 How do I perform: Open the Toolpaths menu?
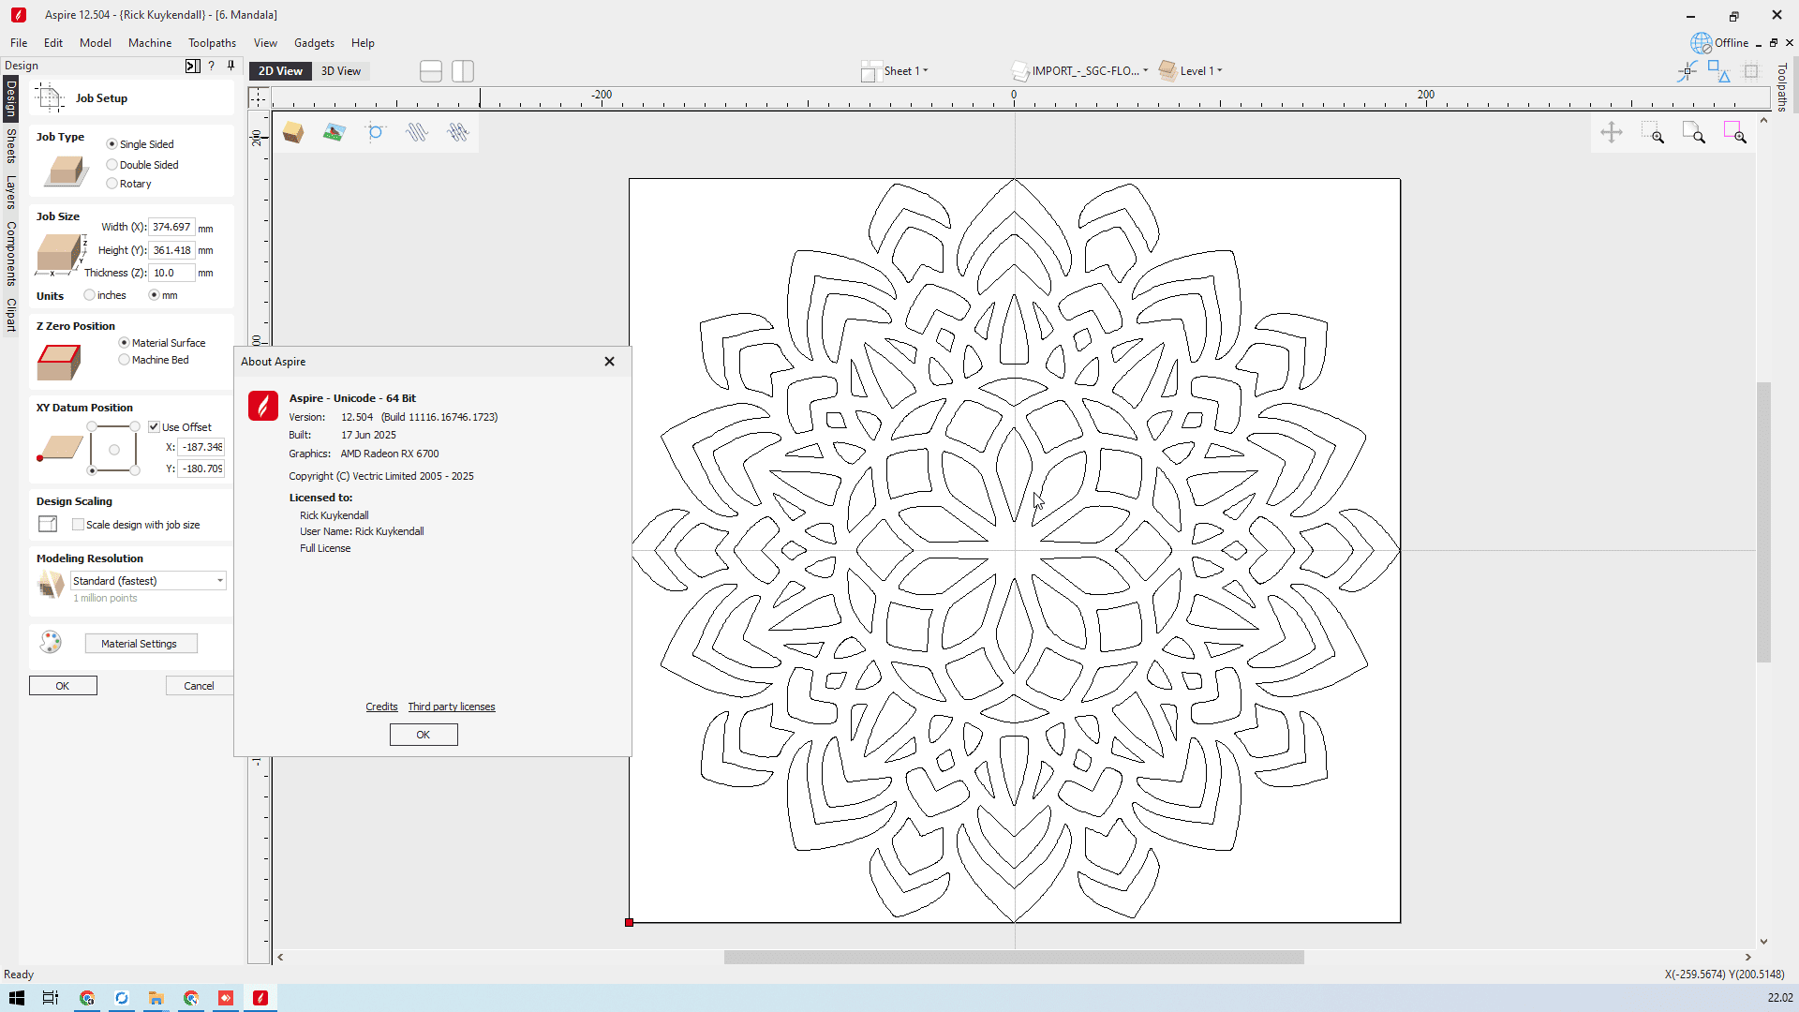[x=212, y=43]
